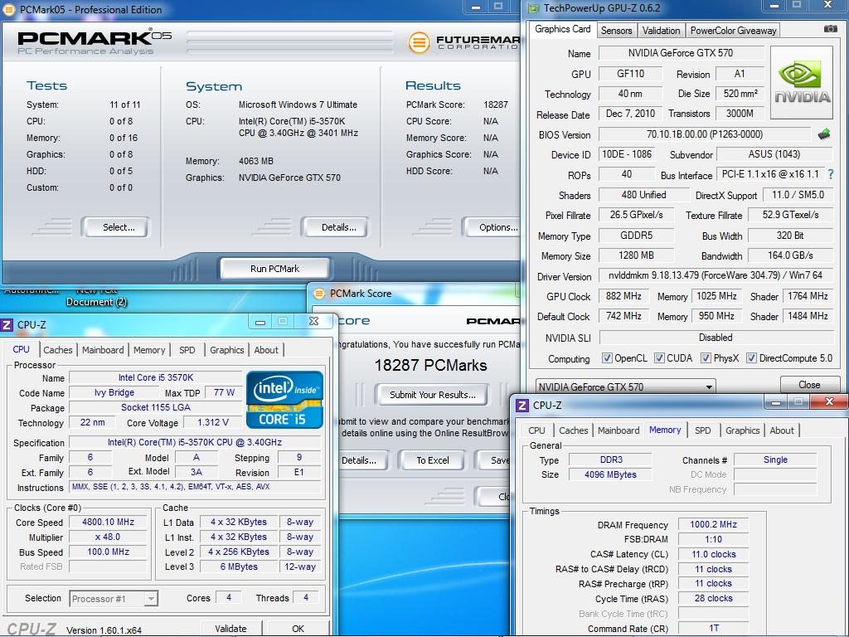This screenshot has height=637, width=849.
Task: Click the NVIDIA logo in GPU-Z
Action: 802,82
